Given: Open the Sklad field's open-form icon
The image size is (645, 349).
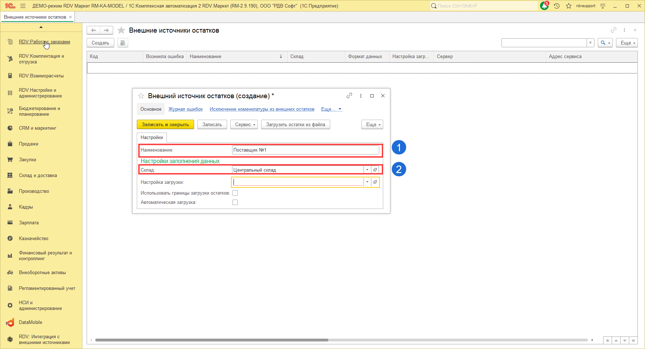Looking at the screenshot, I should (375, 170).
